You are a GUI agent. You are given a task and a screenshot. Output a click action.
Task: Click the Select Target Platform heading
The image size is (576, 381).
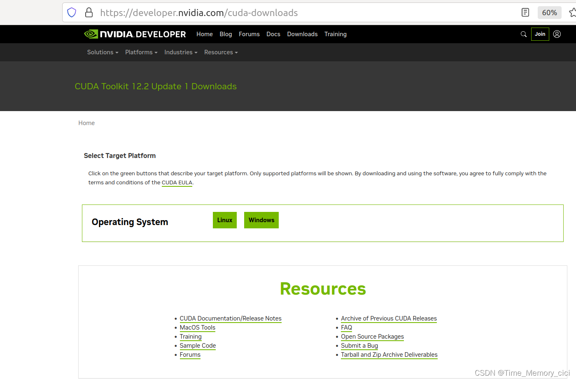(120, 156)
